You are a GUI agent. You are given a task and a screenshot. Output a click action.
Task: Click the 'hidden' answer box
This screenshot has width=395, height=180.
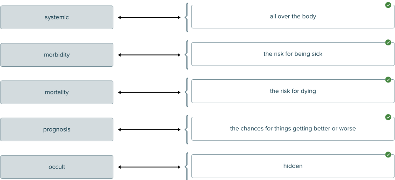click(293, 166)
